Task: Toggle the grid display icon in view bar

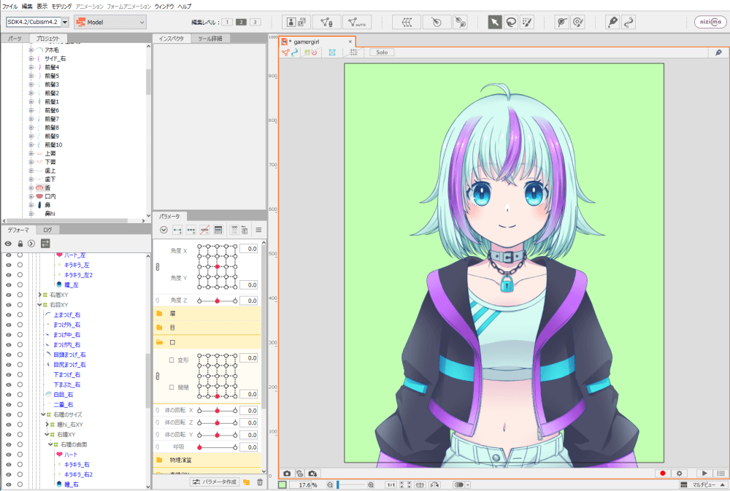Action: coord(354,53)
